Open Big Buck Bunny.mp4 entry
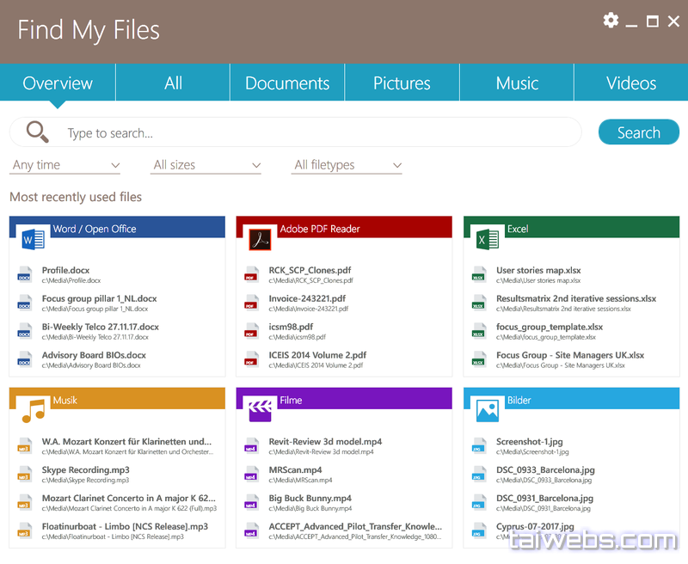688x564 pixels. tap(310, 498)
